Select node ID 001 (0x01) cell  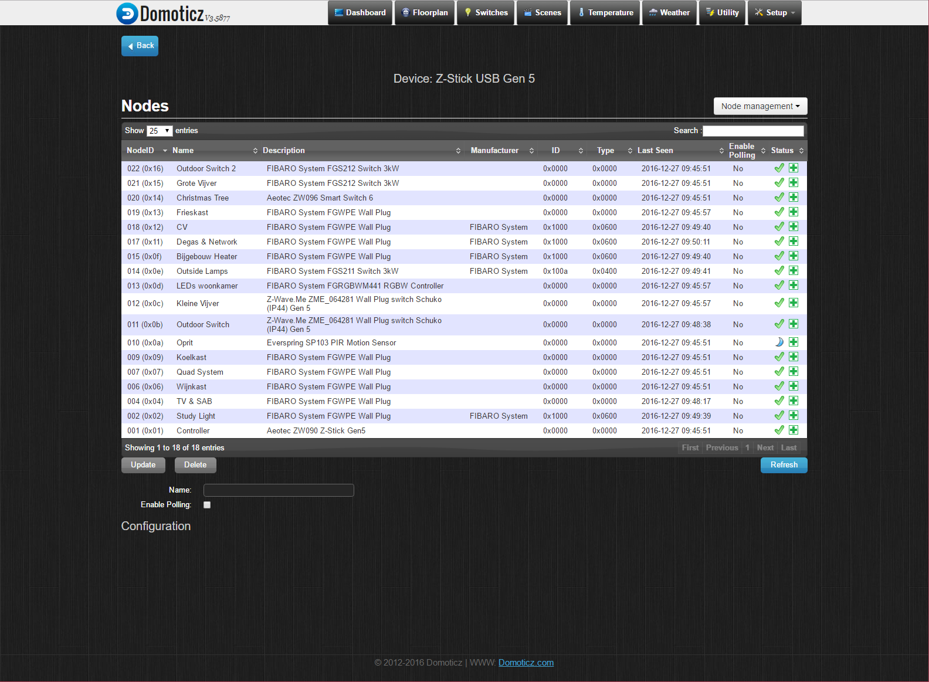pyautogui.click(x=145, y=430)
